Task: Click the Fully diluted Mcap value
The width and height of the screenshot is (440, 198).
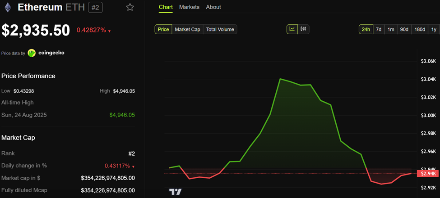Action: point(108,190)
